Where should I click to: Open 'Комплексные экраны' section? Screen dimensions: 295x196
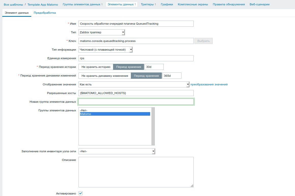pos(193,4)
